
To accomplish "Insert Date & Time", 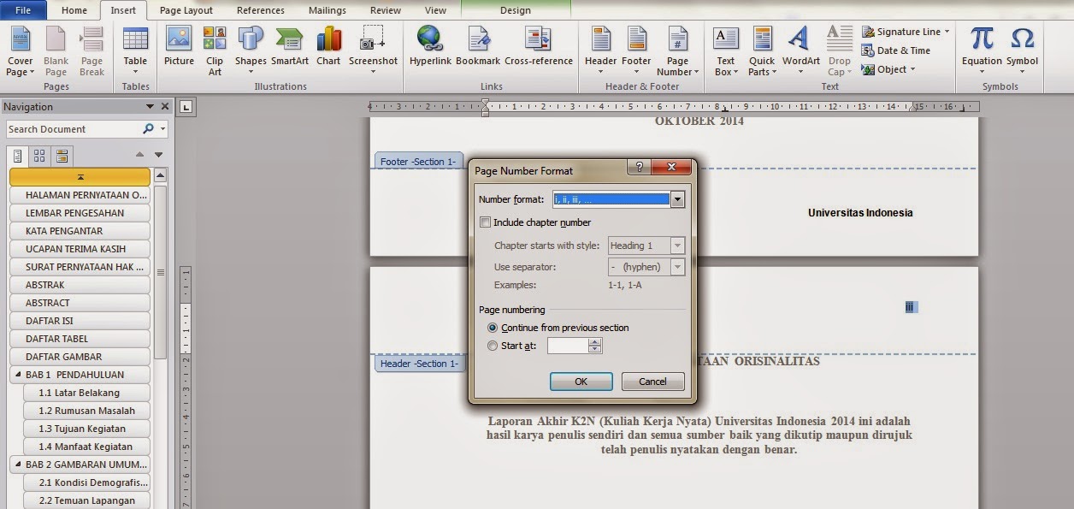I will pos(896,50).
